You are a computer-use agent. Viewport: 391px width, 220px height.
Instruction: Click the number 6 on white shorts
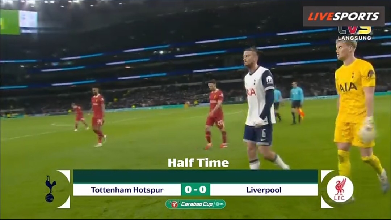click(x=264, y=133)
